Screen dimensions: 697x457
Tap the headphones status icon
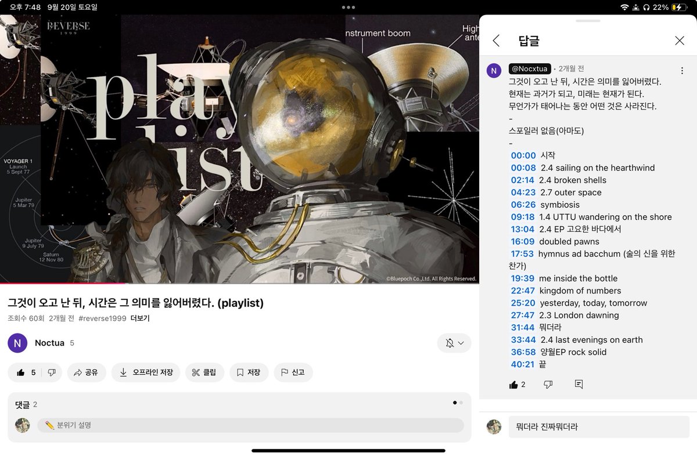coord(646,8)
